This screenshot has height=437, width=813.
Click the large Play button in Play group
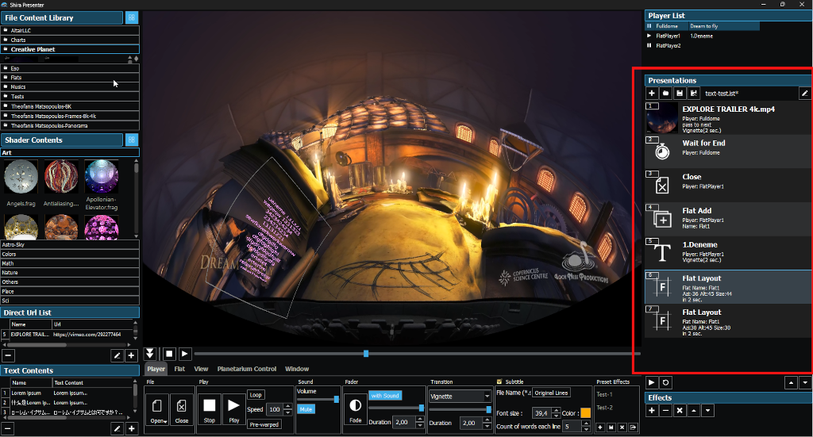(234, 409)
